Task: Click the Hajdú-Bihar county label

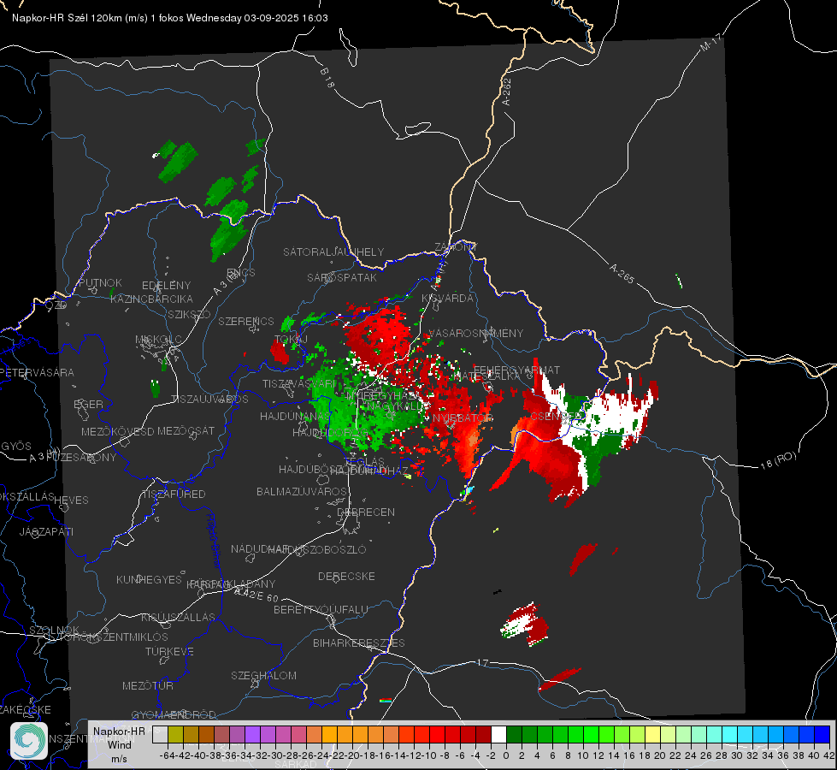Action: pyautogui.click(x=214, y=542)
